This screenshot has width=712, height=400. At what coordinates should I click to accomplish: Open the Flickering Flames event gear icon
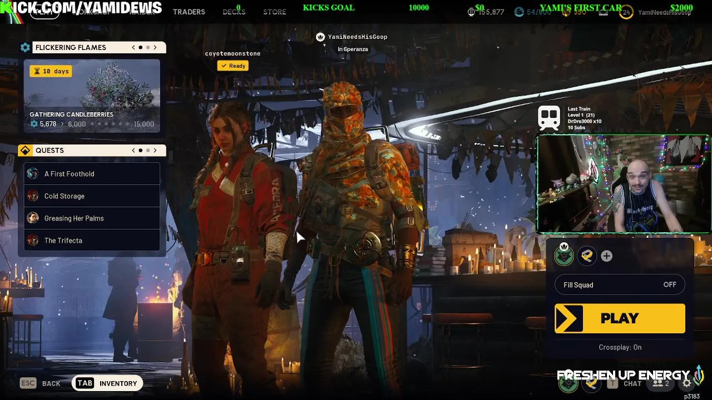tap(25, 48)
